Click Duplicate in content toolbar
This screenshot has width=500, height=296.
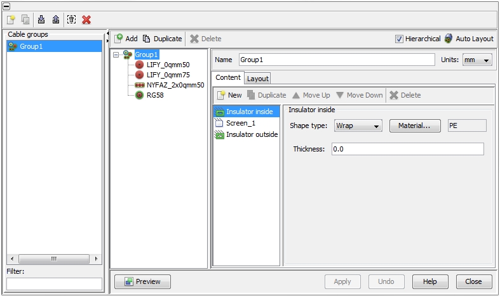(267, 95)
